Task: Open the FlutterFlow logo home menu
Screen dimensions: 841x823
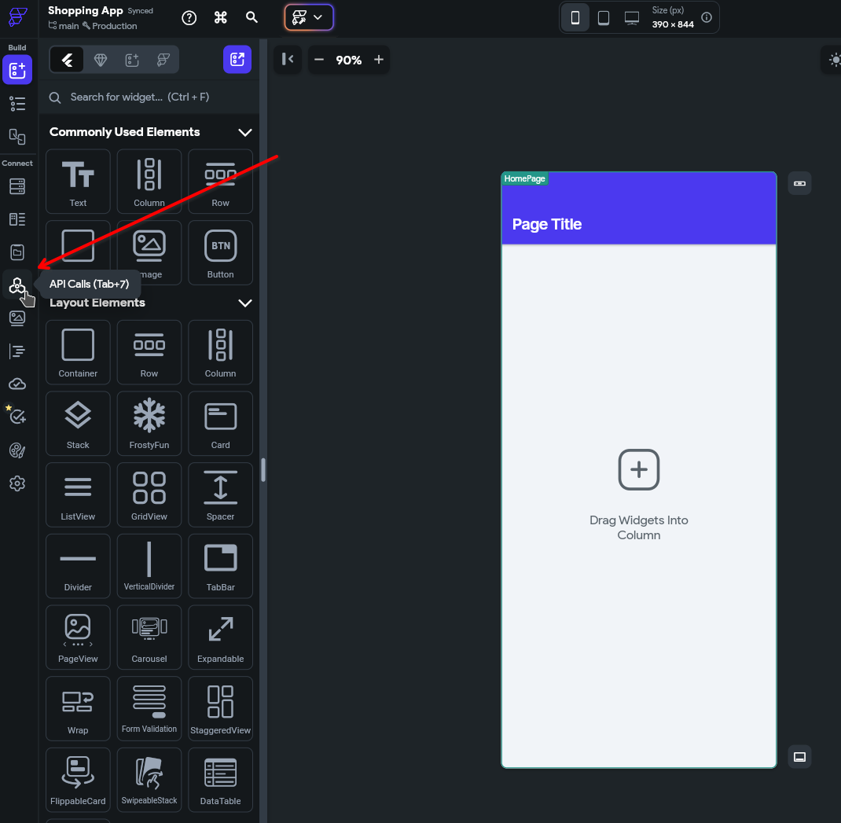Action: click(17, 17)
